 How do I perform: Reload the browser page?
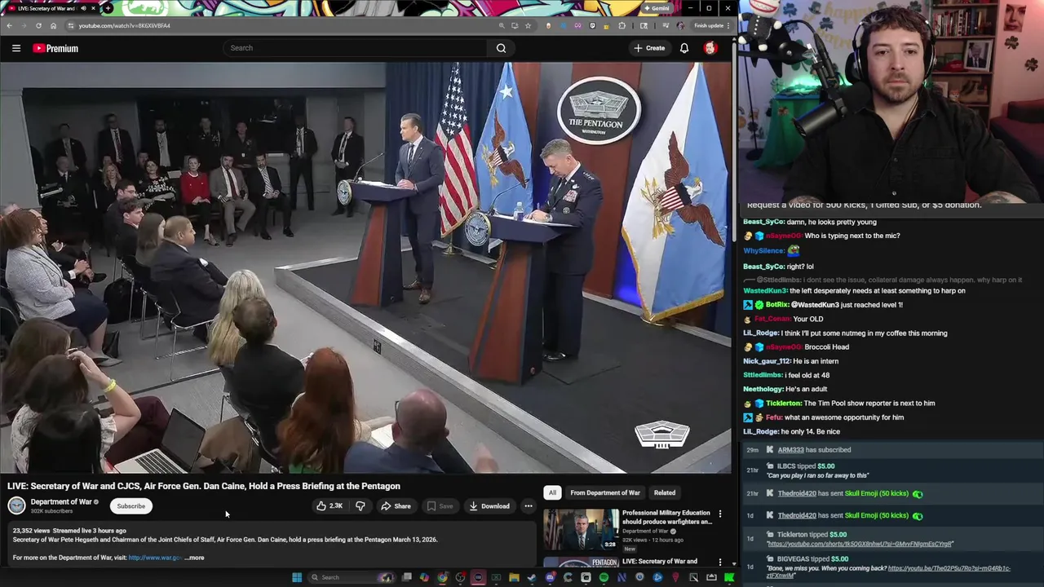(38, 25)
